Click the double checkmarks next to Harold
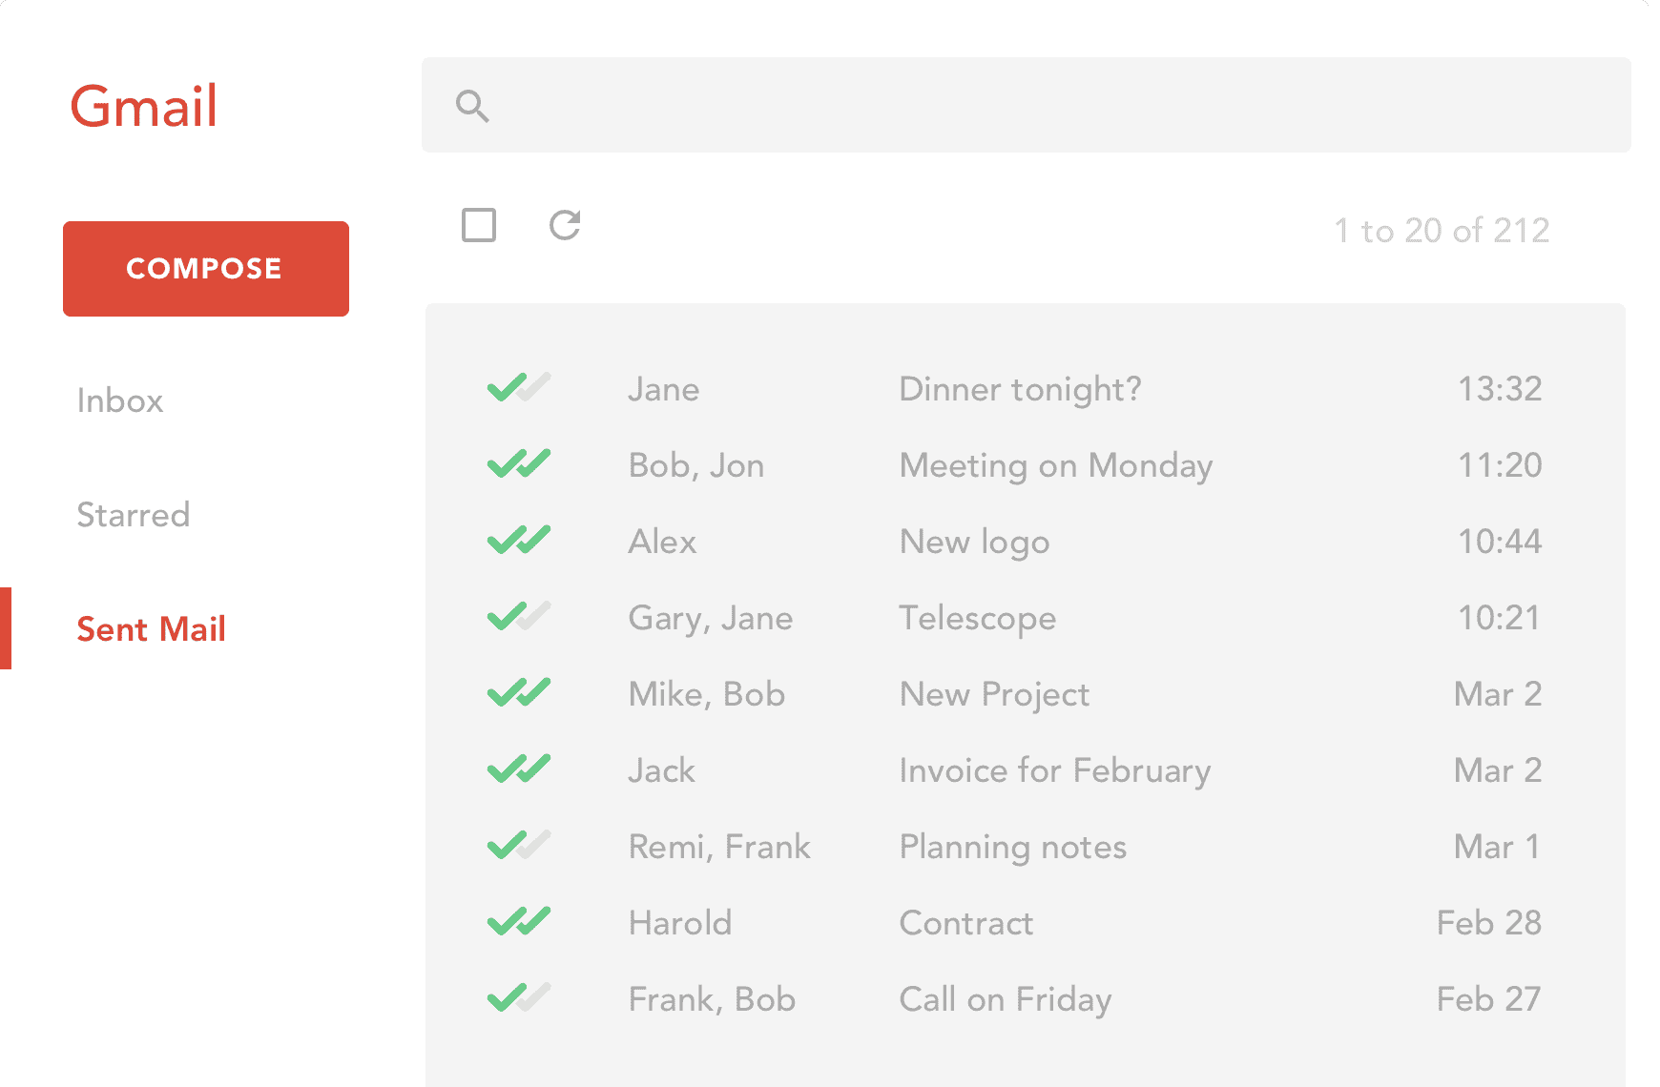This screenshot has height=1087, width=1660. [519, 922]
